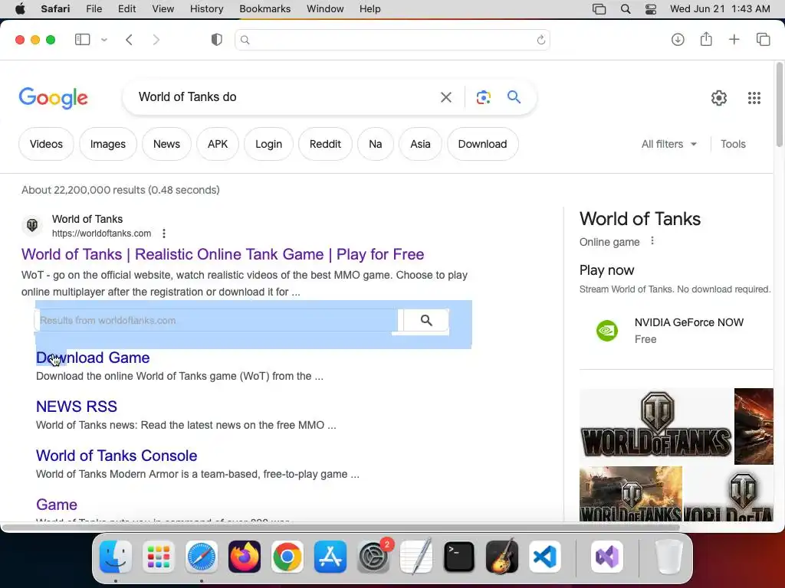The image size is (785, 588).
Task: Click the NVIDIA GeForce NOW logo icon
Action: coord(607,331)
